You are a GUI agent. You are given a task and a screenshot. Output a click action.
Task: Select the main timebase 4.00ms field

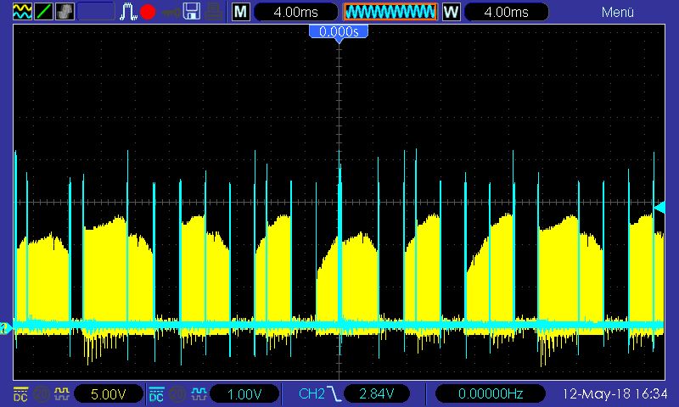(295, 12)
